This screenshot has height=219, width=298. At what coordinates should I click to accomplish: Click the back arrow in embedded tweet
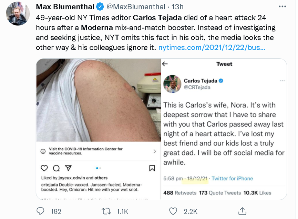(x=165, y=64)
